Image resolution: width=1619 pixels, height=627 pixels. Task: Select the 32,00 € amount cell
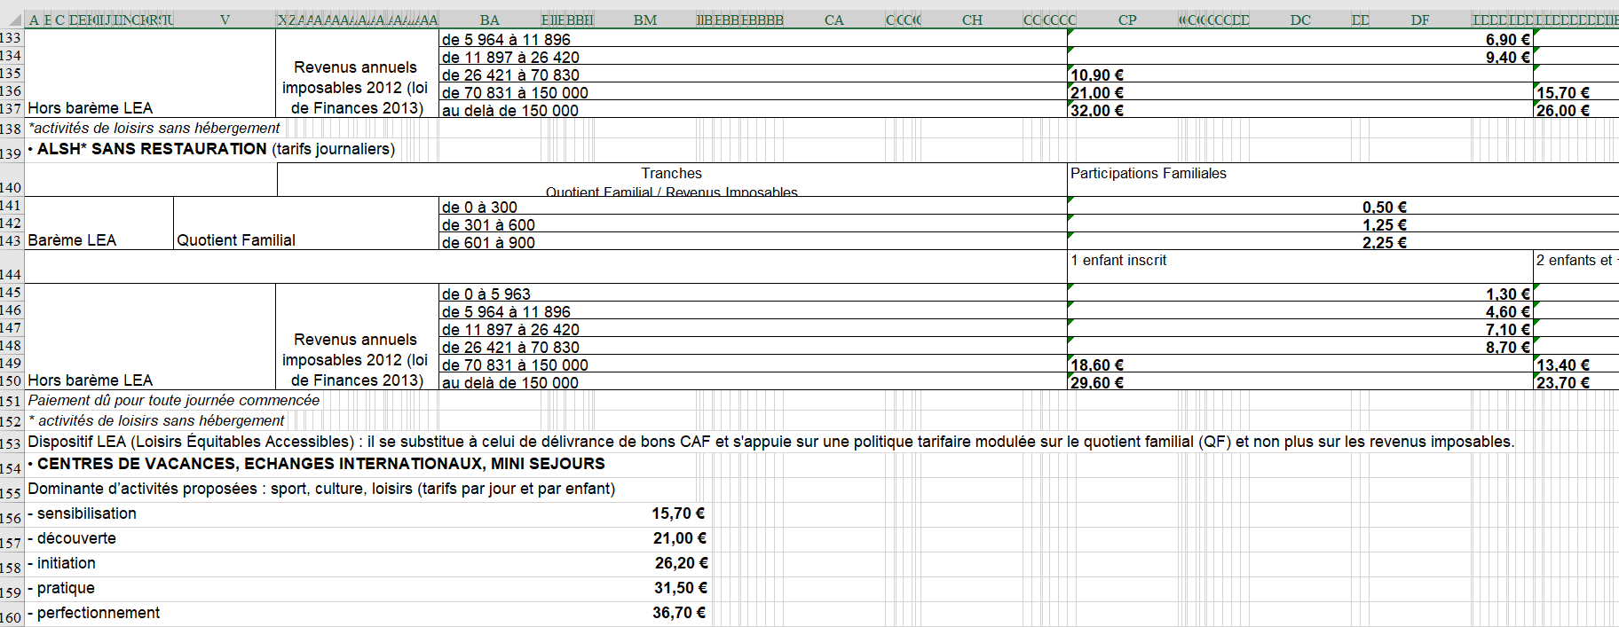tap(1097, 111)
